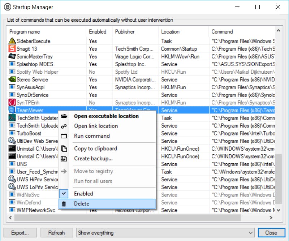Click the HKLM\Wow\Run location cell
Image resolution: width=289 pixels, height=241 pixels.
(x=180, y=56)
